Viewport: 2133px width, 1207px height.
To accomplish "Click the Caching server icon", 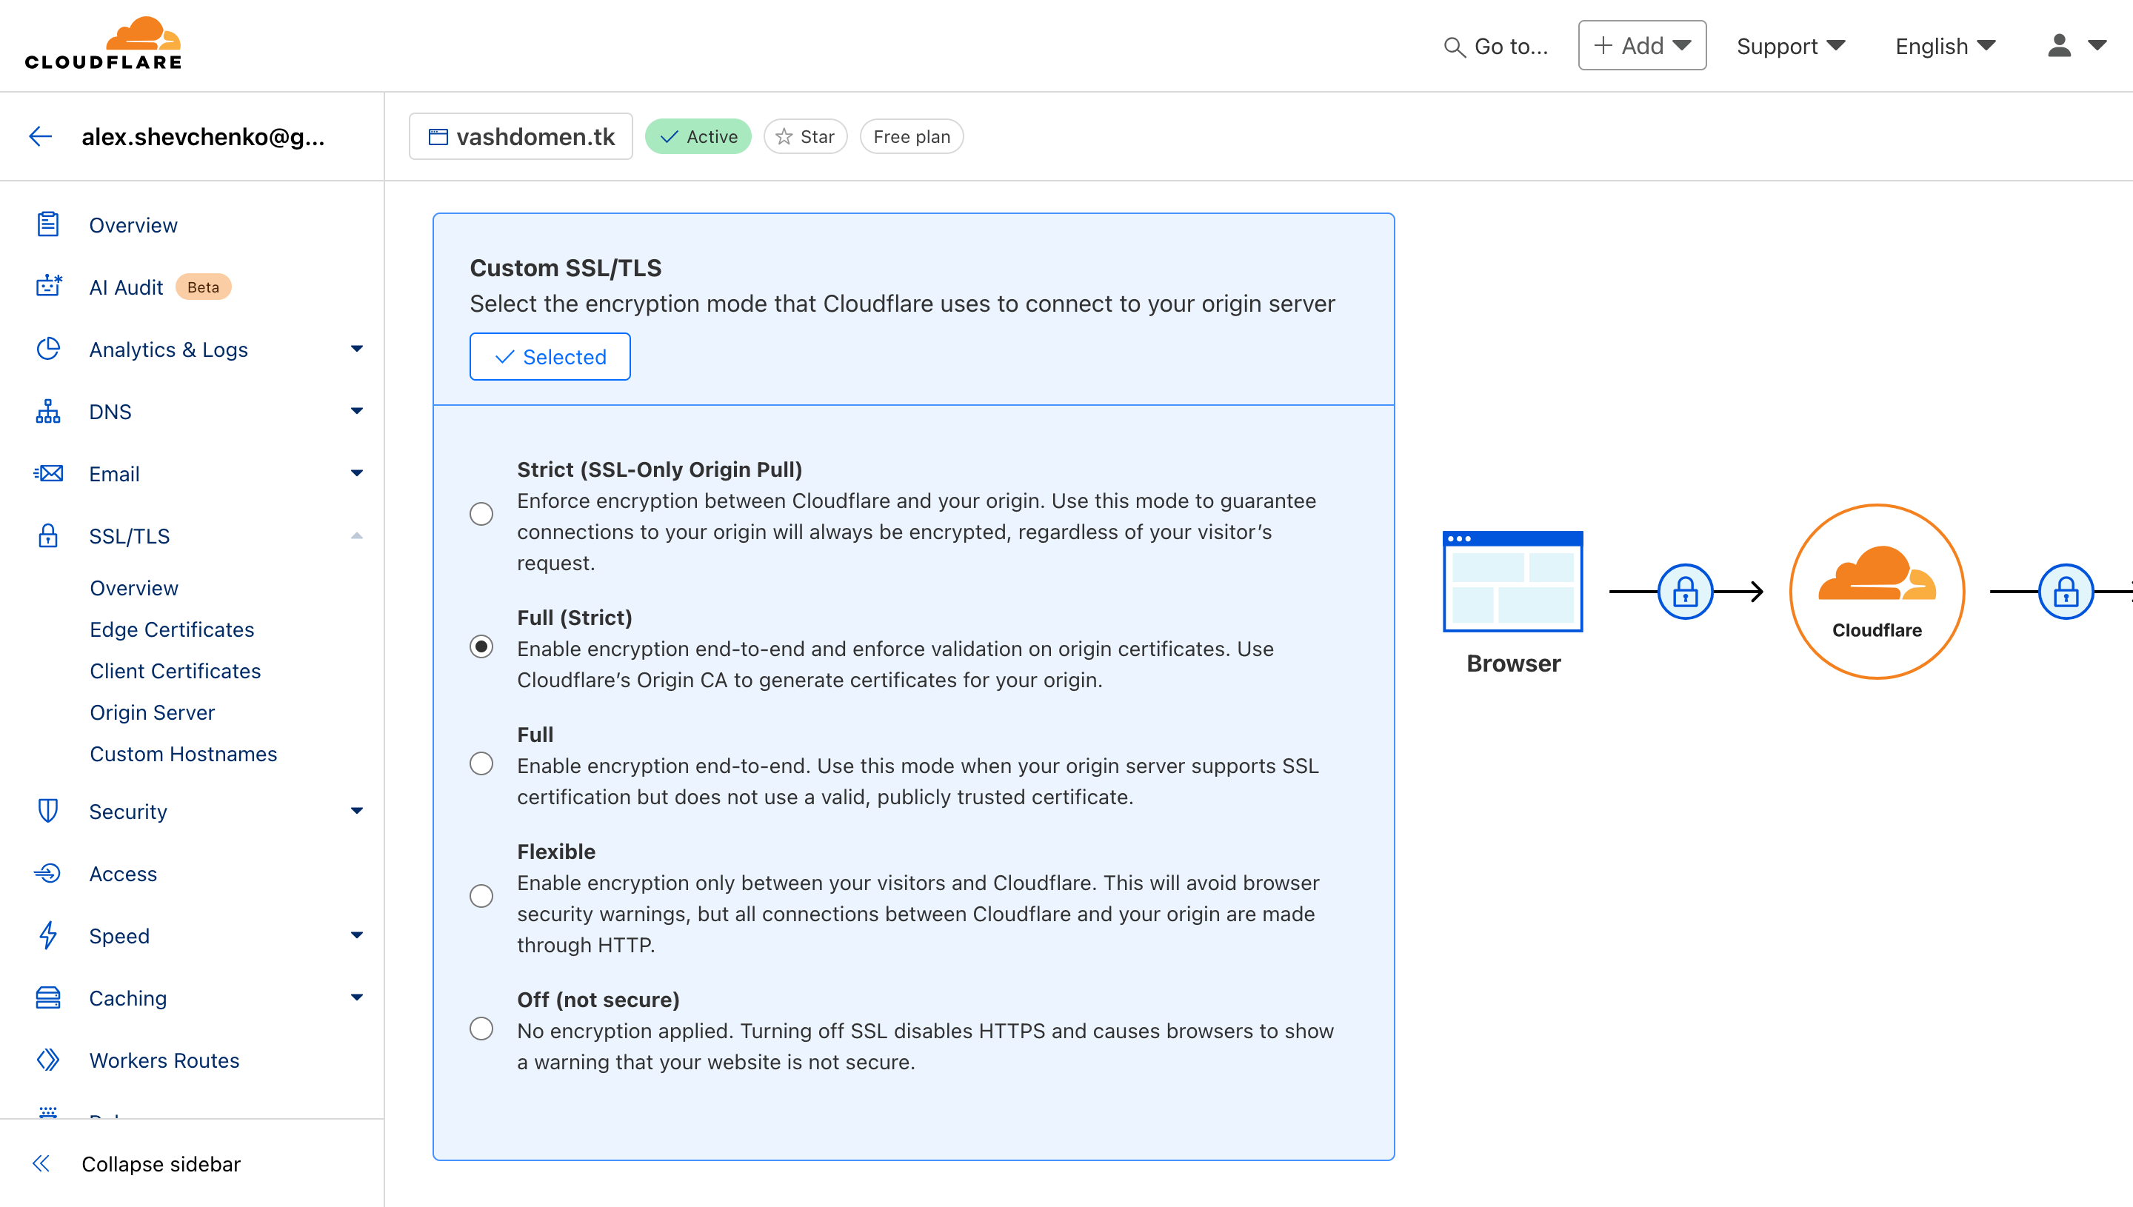I will (48, 997).
